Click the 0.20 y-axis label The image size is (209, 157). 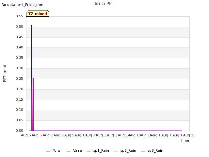(x=19, y=89)
